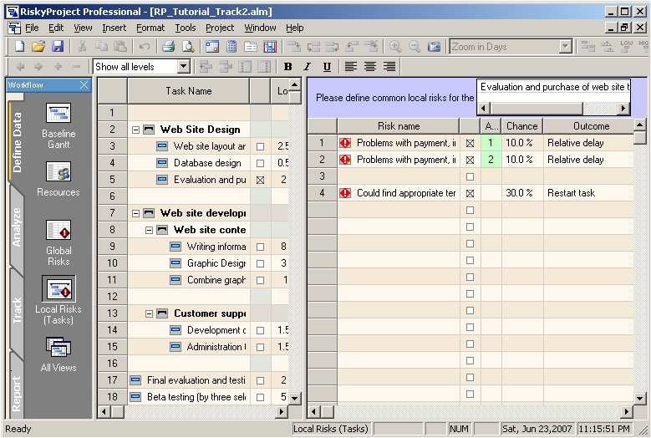Click the Cut scissors icon

coord(82,46)
